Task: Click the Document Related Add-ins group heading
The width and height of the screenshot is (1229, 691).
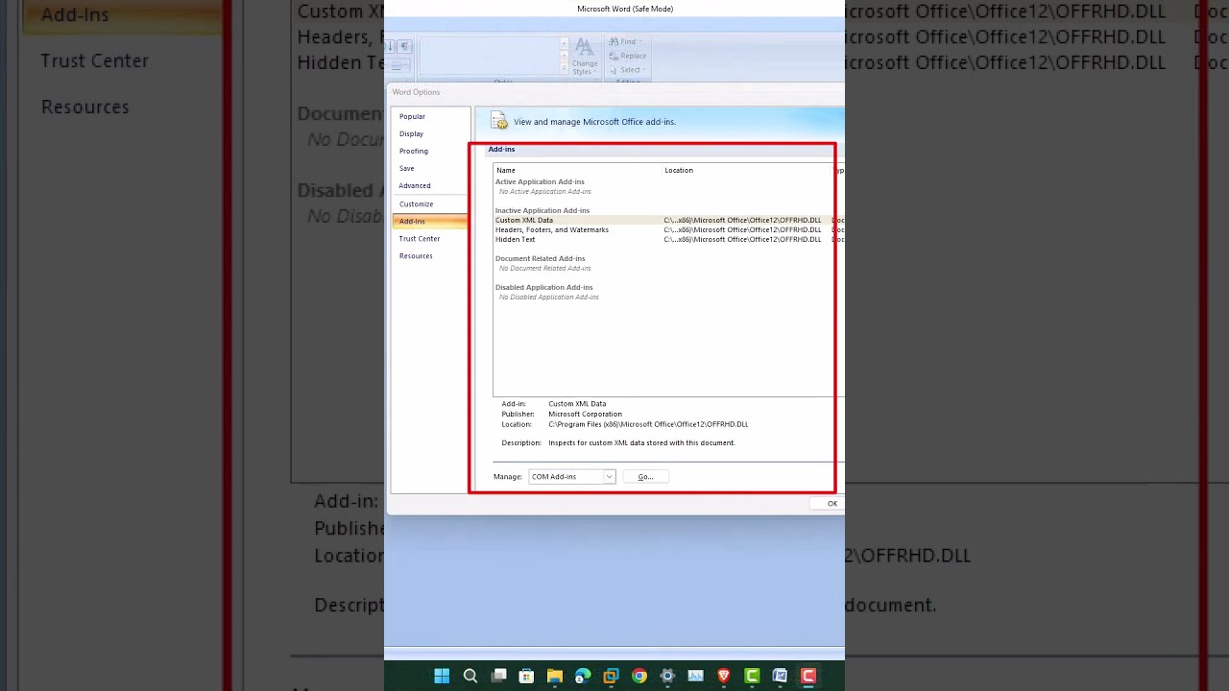Action: pyautogui.click(x=541, y=258)
